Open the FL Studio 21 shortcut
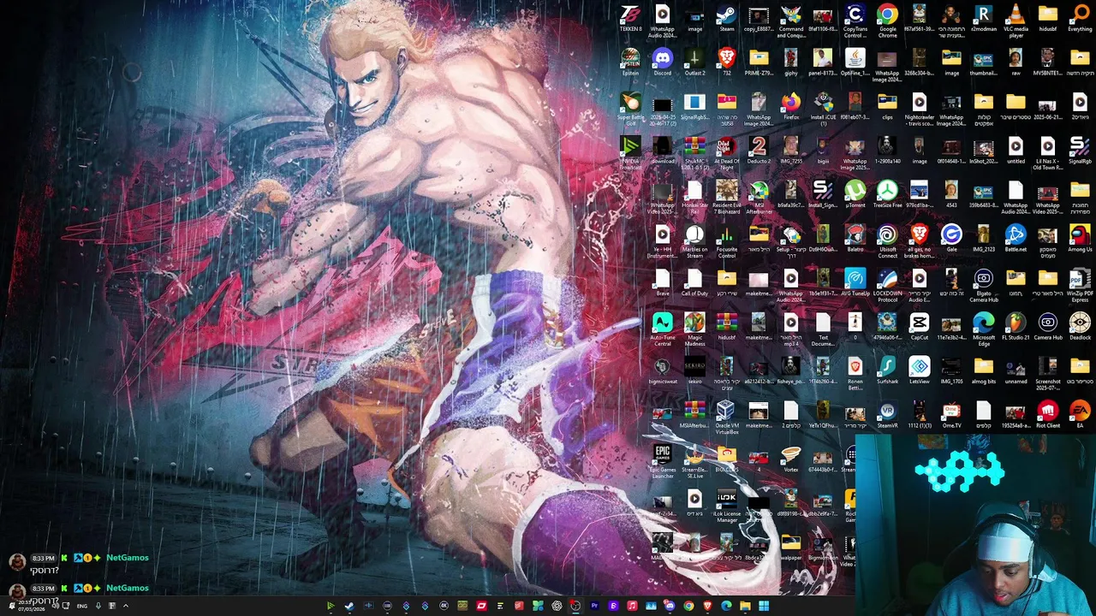This screenshot has height=616, width=1096. [1016, 328]
